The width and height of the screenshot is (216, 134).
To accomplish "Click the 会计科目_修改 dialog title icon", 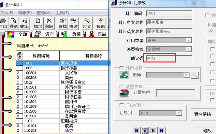I will (114, 3).
